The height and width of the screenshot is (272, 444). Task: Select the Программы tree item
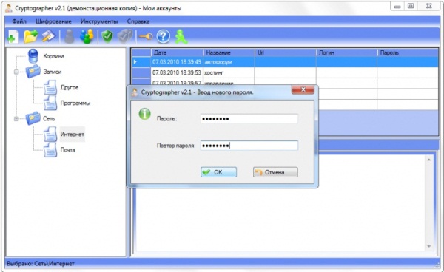75,103
